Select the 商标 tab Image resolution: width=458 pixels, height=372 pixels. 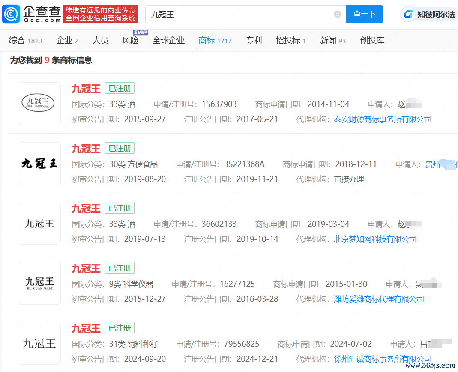[215, 40]
